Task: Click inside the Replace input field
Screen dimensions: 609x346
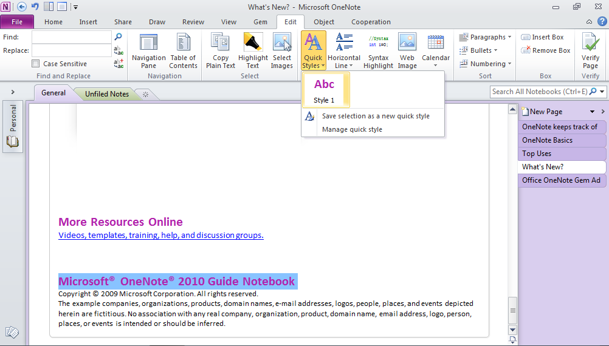Action: coord(72,50)
